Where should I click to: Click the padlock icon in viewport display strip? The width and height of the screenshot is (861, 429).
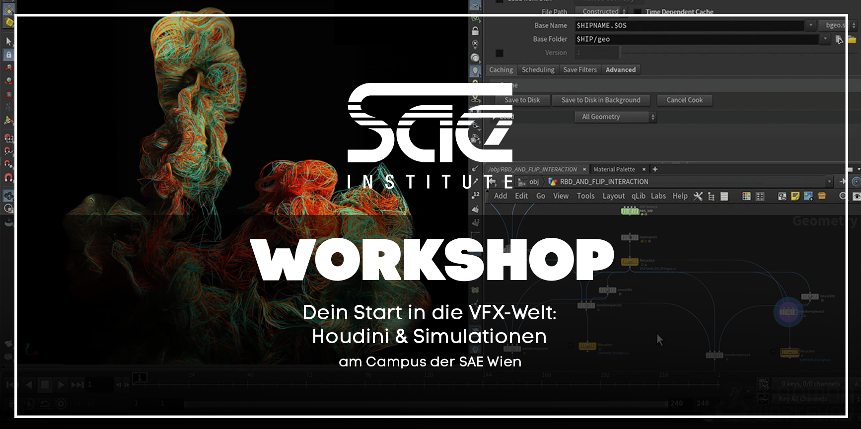pyautogui.click(x=475, y=31)
